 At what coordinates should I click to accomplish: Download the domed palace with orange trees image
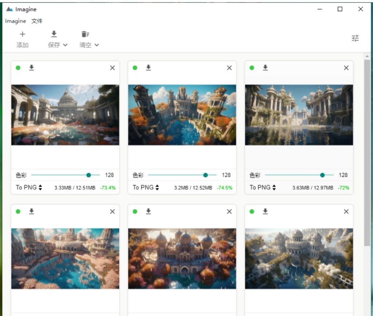pos(149,211)
